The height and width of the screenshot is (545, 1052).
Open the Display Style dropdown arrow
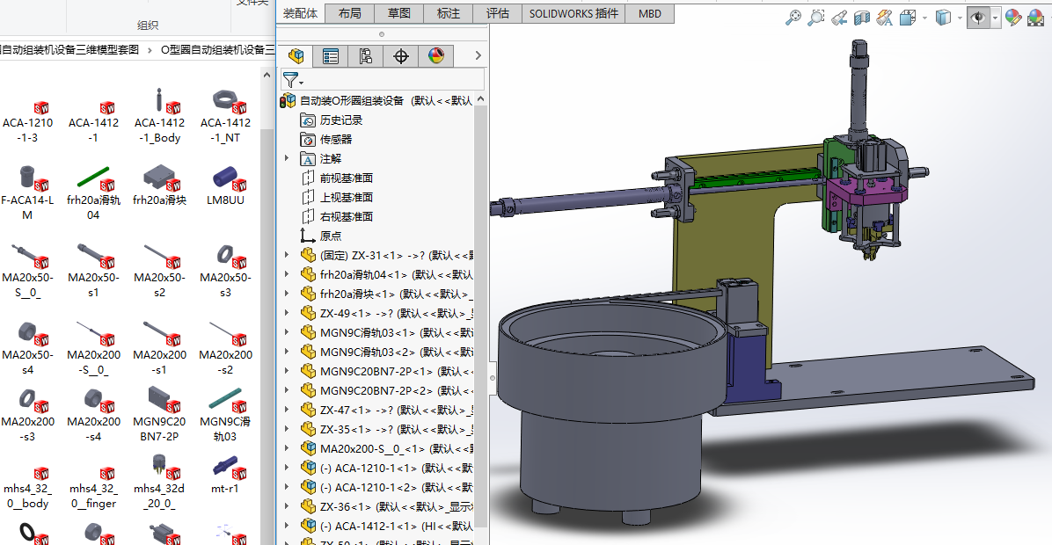960,17
